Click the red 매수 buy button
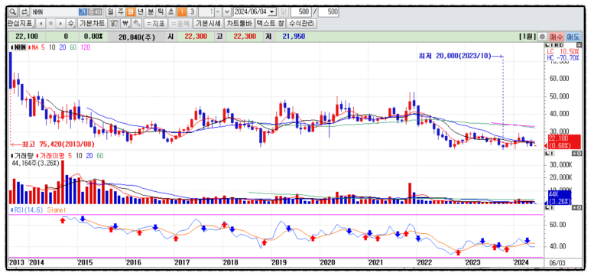This screenshot has height=276, width=591. [x=556, y=37]
